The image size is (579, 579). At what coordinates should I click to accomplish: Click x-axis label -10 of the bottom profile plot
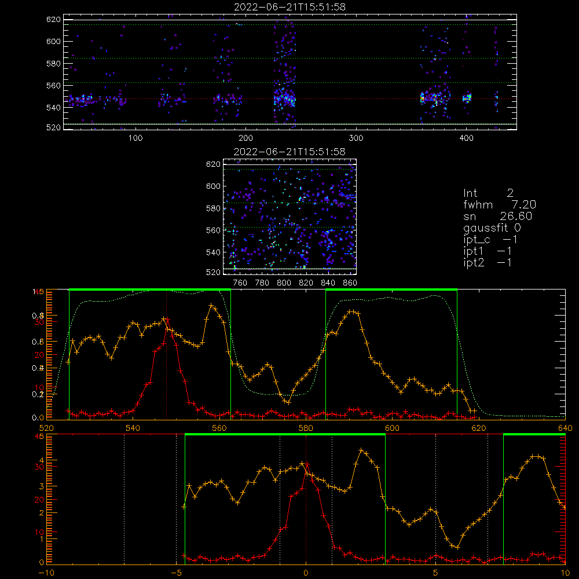[46, 573]
